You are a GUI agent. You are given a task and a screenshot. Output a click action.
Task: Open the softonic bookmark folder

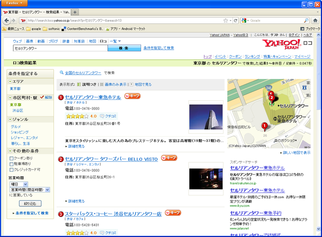point(51,29)
